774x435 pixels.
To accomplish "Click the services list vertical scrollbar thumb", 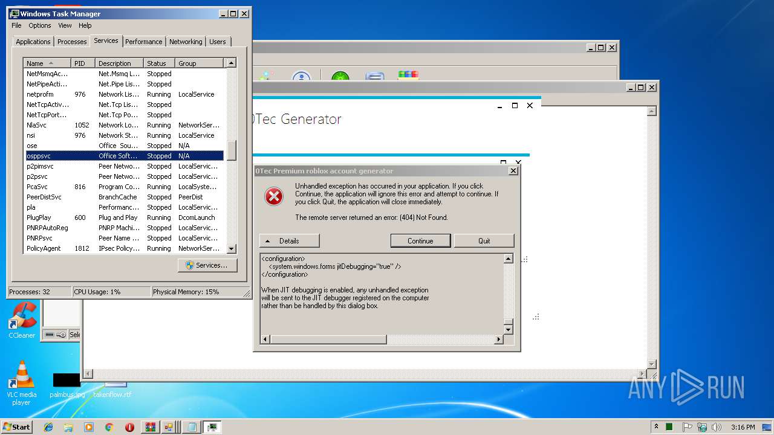I will (x=231, y=150).
